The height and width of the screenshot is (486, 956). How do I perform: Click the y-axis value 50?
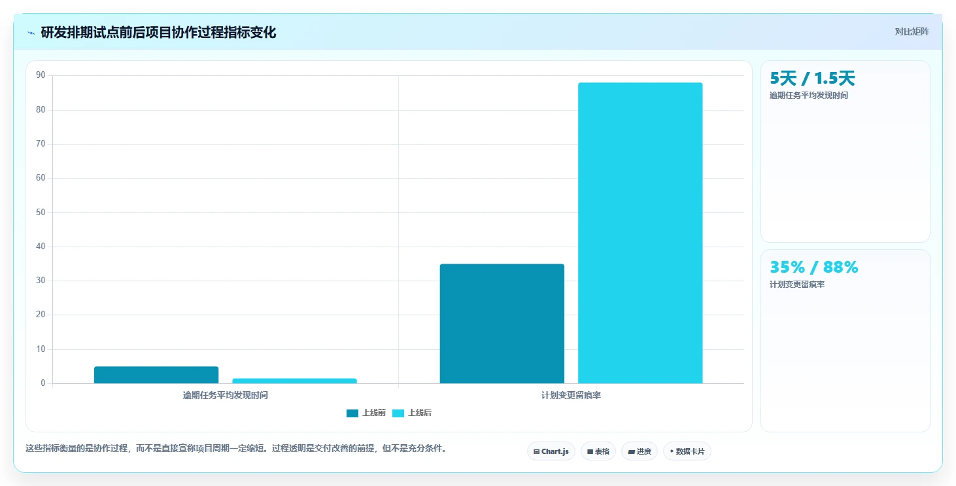41,212
